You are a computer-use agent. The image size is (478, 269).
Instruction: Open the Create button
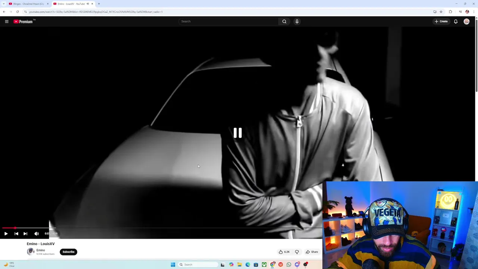coord(441,21)
